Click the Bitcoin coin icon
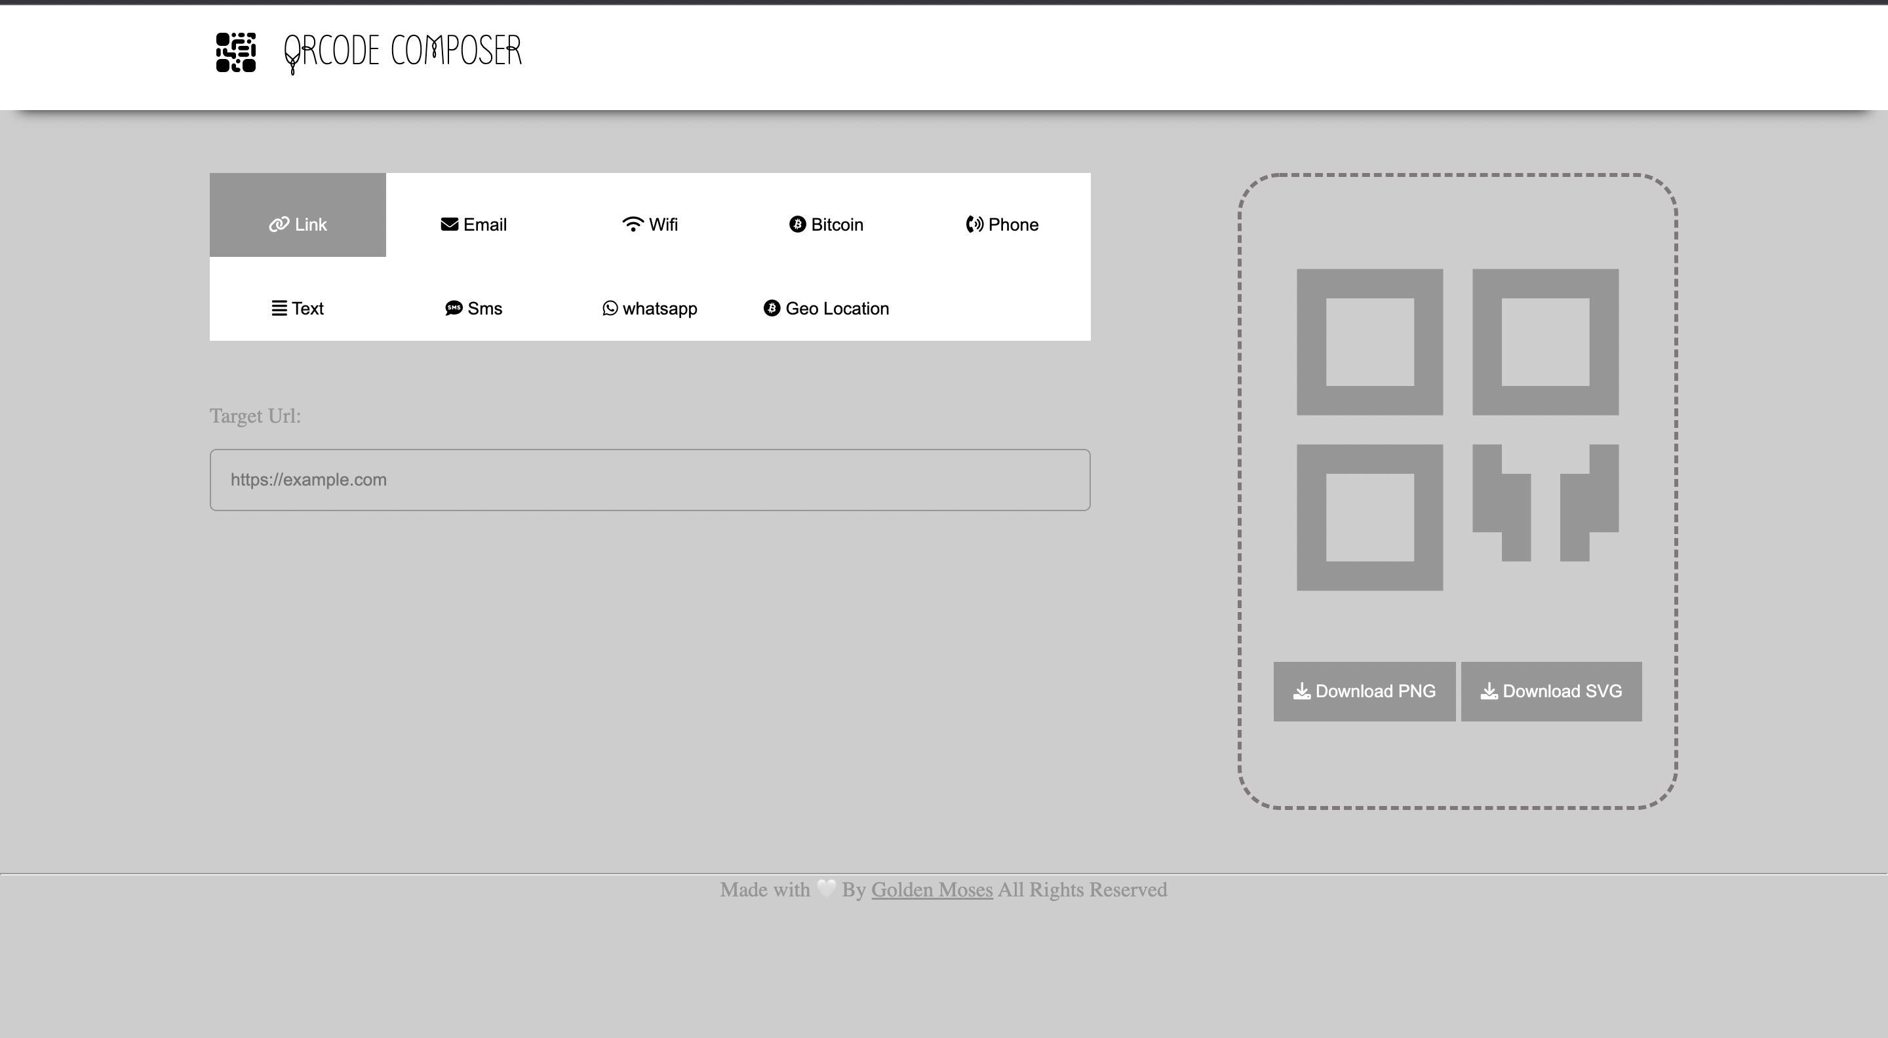This screenshot has height=1038, width=1888. [x=797, y=224]
